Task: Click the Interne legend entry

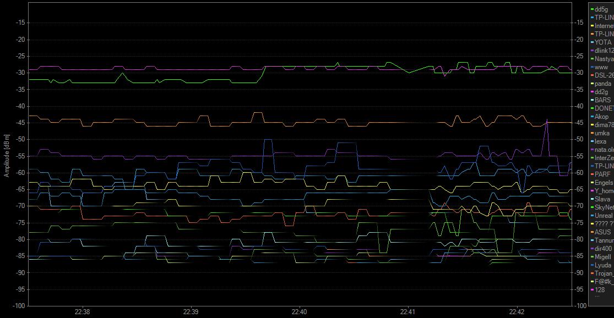Action: (602, 25)
